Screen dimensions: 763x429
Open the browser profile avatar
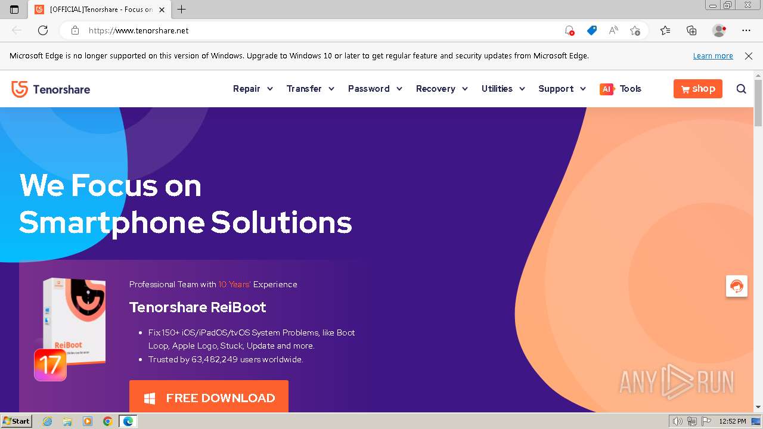(x=719, y=30)
